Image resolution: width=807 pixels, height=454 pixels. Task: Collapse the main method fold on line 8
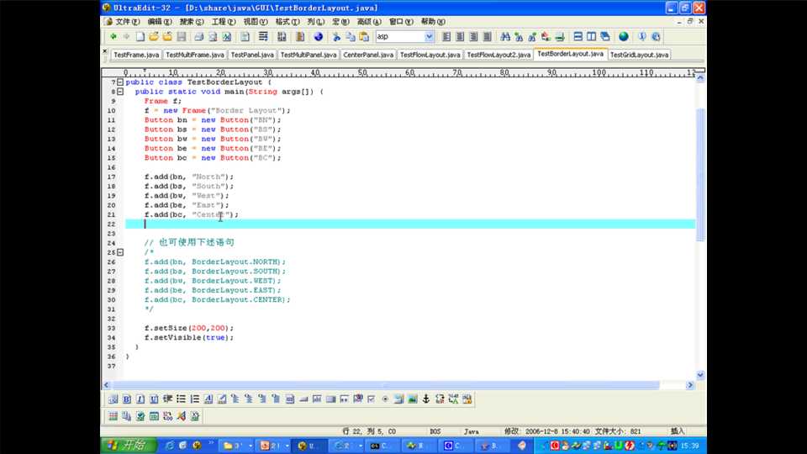120,92
